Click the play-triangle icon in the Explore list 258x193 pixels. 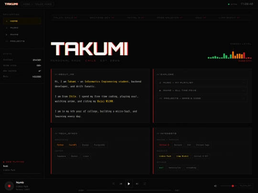(160, 91)
